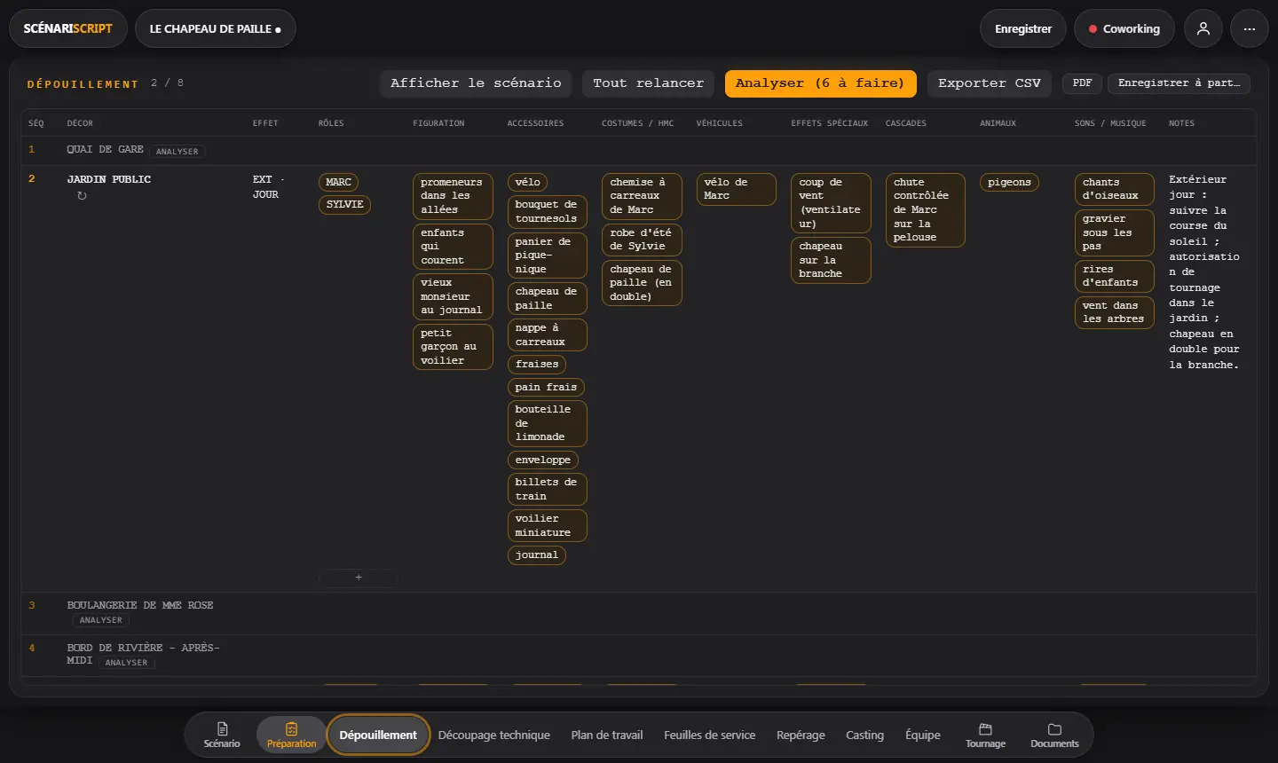Image resolution: width=1278 pixels, height=763 pixels.
Task: Switch to Découpage technique tab
Action: 493,735
